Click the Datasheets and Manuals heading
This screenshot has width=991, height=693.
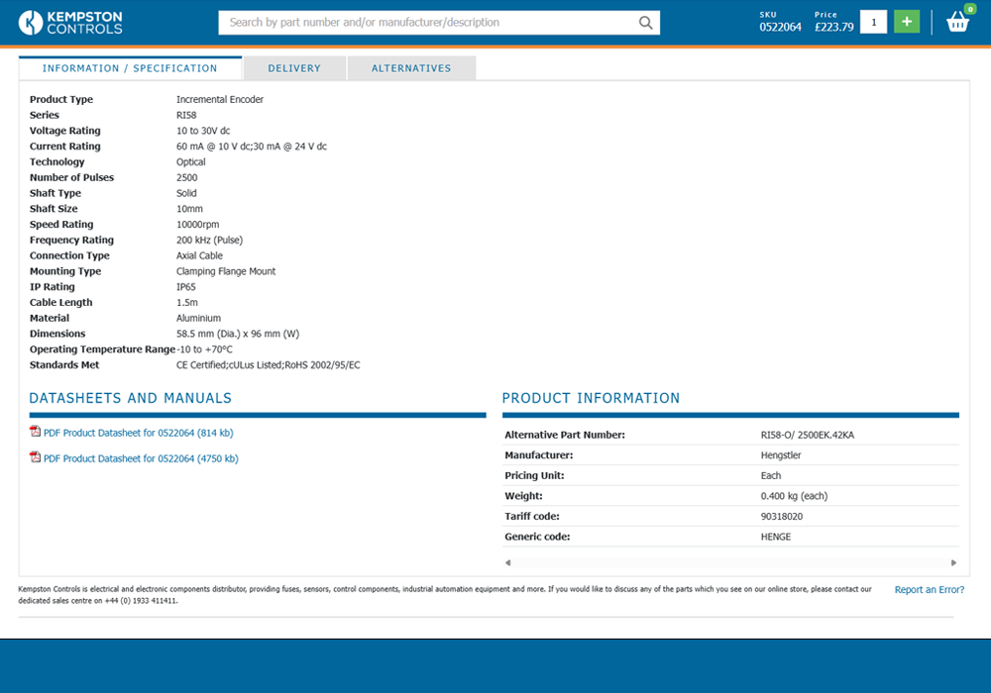[130, 398]
